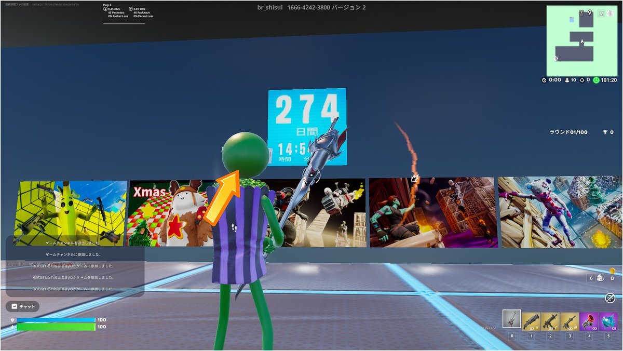Click the upload speed arrow icon

click(x=130, y=9)
